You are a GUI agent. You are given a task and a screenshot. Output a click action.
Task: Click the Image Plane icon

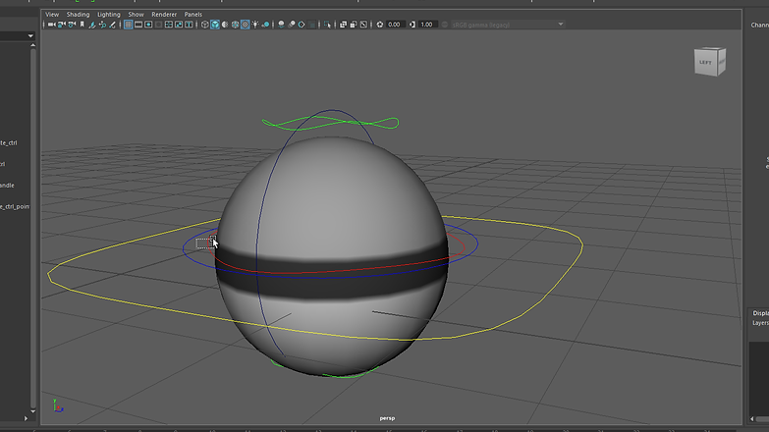point(92,25)
